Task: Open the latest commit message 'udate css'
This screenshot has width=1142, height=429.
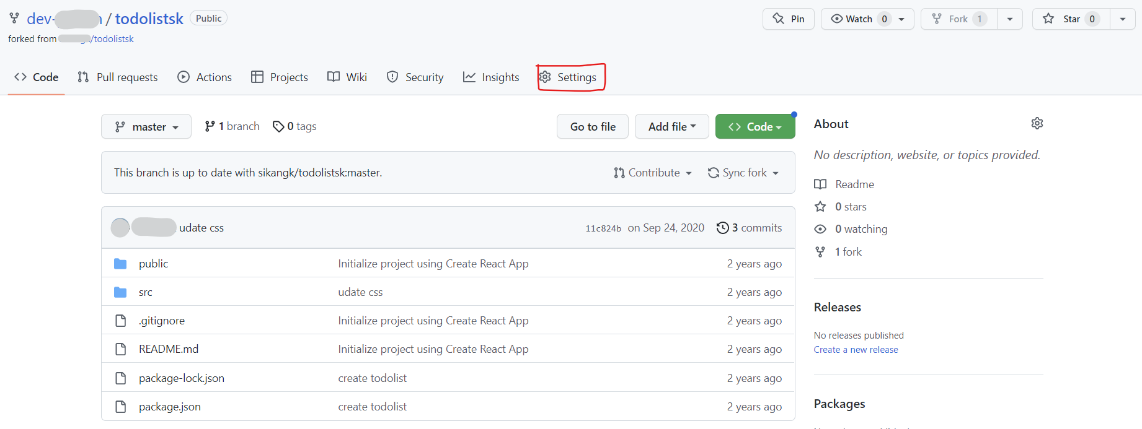Action: click(x=201, y=228)
